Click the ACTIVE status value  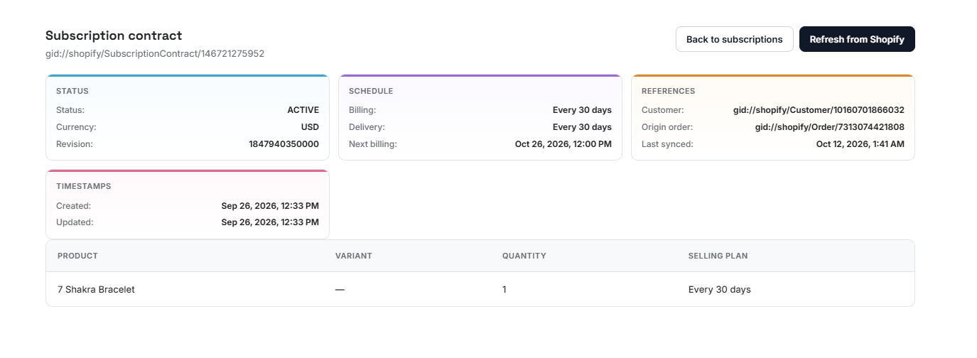[303, 110]
